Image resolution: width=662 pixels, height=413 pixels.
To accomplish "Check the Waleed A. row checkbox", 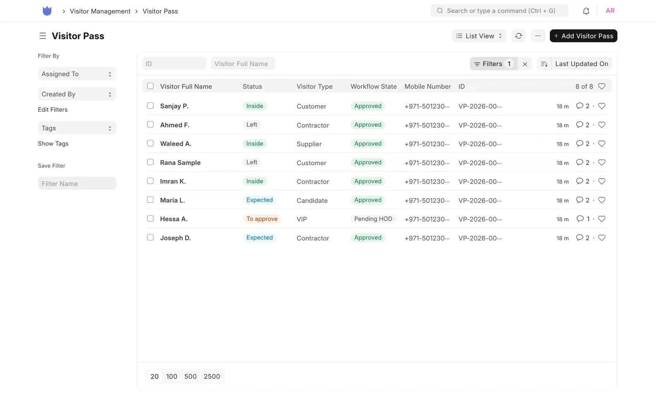I will (150, 143).
